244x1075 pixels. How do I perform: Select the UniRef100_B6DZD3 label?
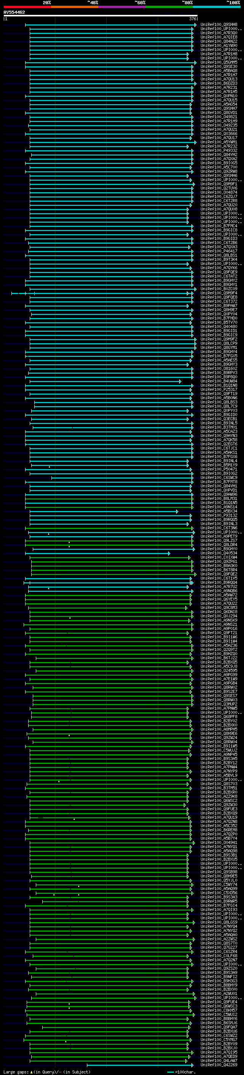point(219,84)
